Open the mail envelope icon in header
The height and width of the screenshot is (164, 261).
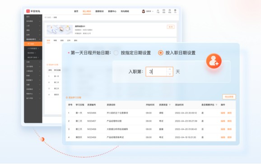click(x=164, y=11)
